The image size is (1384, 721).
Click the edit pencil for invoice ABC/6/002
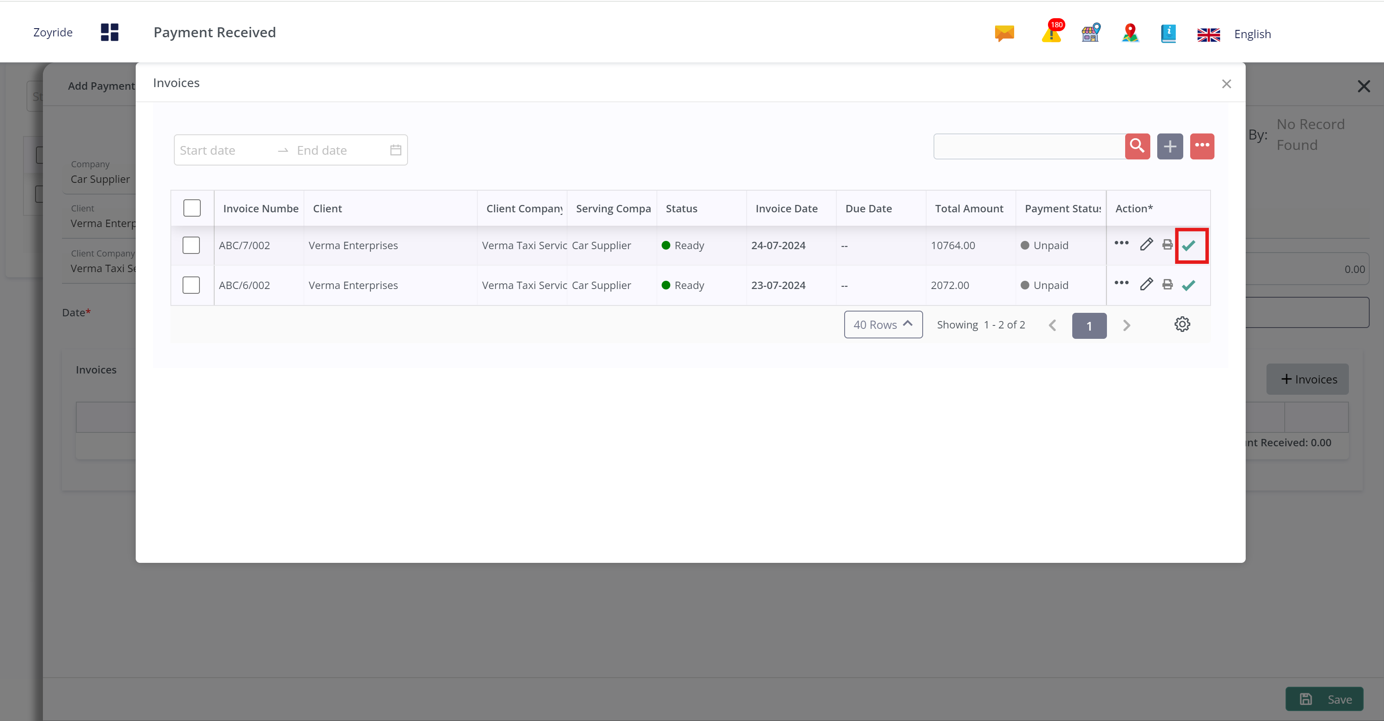[x=1146, y=285]
